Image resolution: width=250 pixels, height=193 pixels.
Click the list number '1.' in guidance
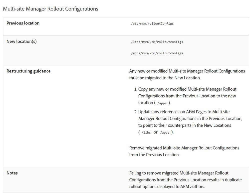[136, 89]
